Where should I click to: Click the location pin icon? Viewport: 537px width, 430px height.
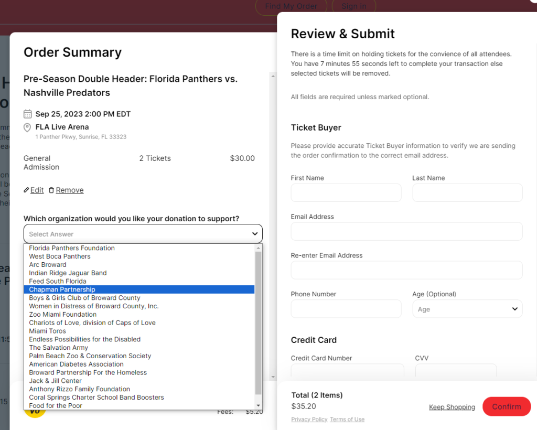pos(28,127)
